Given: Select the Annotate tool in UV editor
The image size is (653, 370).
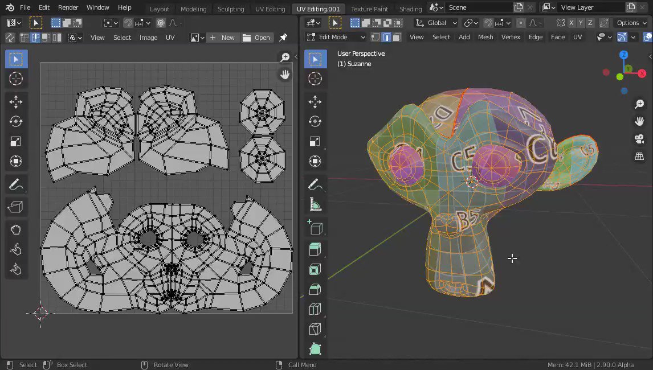Looking at the screenshot, I should click(16, 184).
